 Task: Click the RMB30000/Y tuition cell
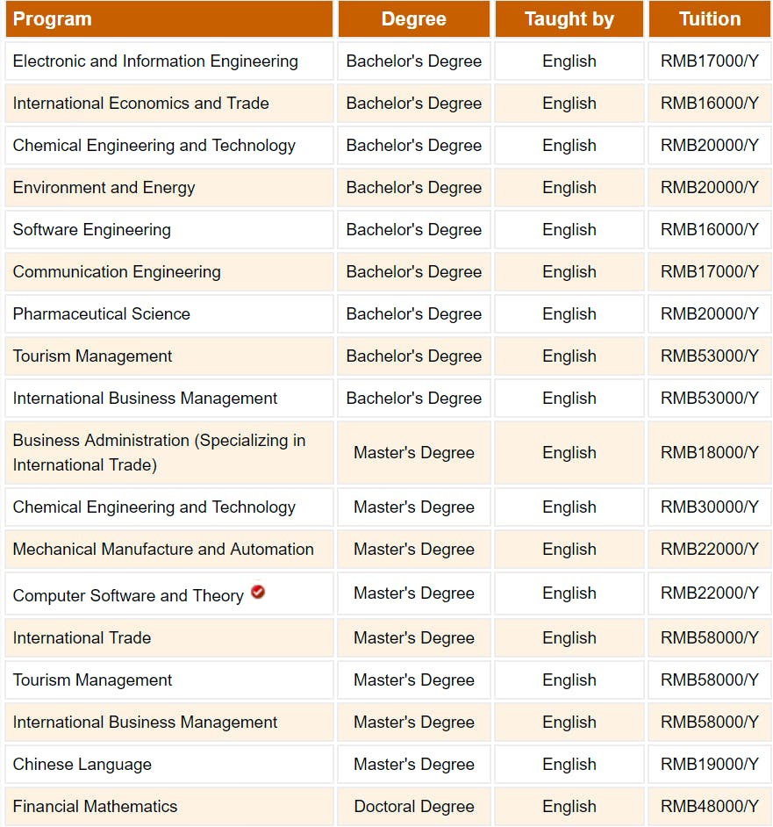coord(709,507)
